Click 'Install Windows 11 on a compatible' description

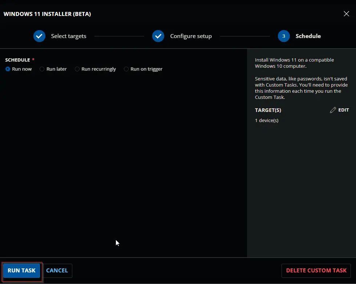(294, 63)
